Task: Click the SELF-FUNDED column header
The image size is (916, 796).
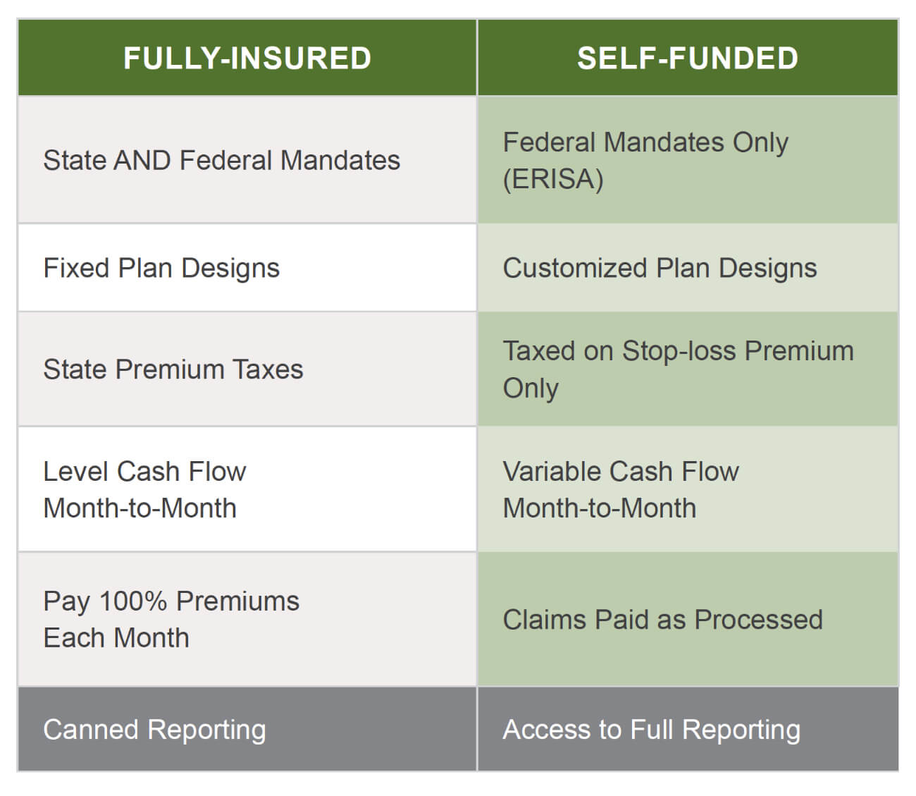Action: pos(688,58)
